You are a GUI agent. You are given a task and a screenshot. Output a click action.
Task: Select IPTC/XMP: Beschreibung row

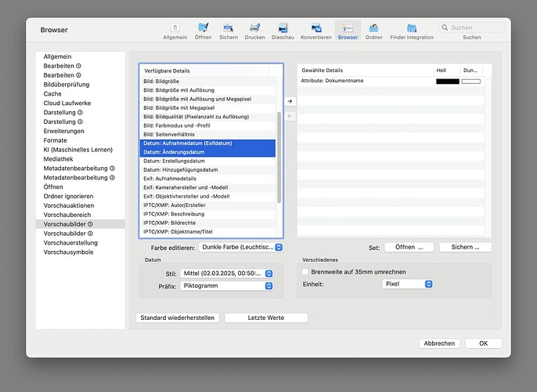[x=207, y=214]
